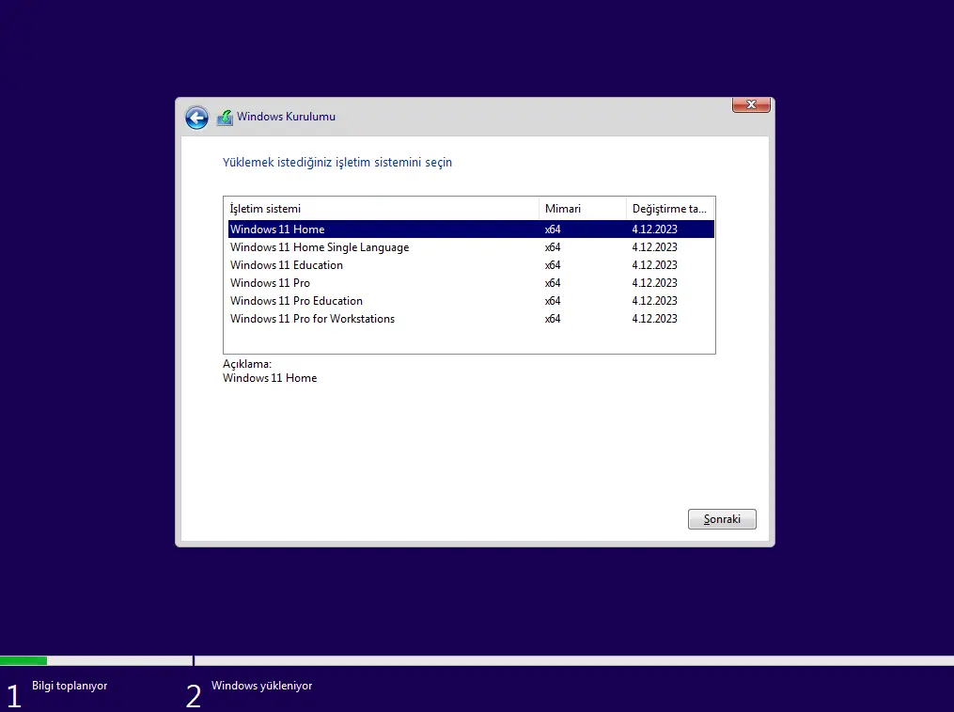Click the Bilgi toplanıyor step label

[x=70, y=686]
